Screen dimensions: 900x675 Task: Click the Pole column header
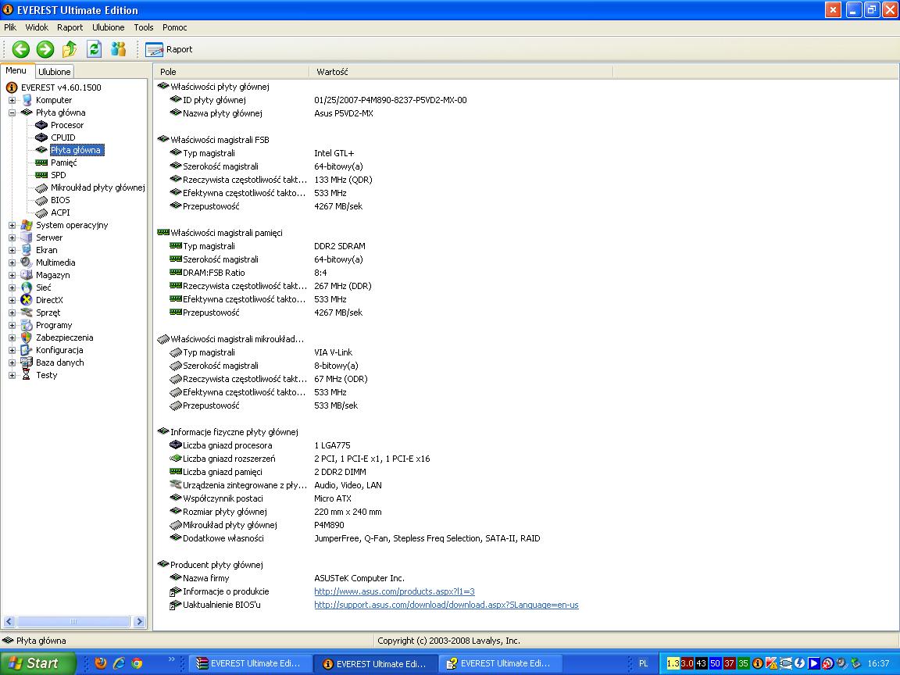[x=231, y=72]
